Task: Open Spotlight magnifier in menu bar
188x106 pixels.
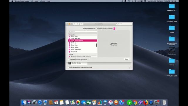Action: coord(172,1)
